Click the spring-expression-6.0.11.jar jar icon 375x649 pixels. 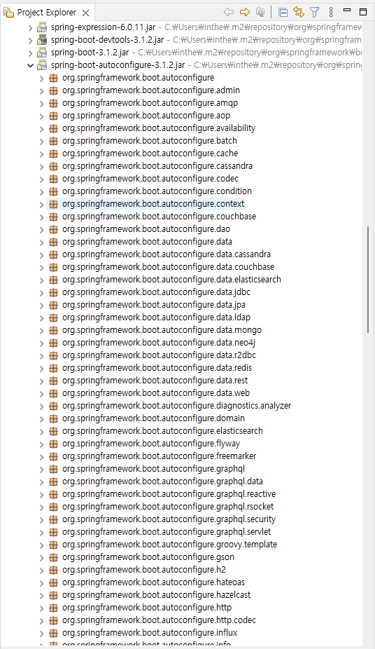42,27
